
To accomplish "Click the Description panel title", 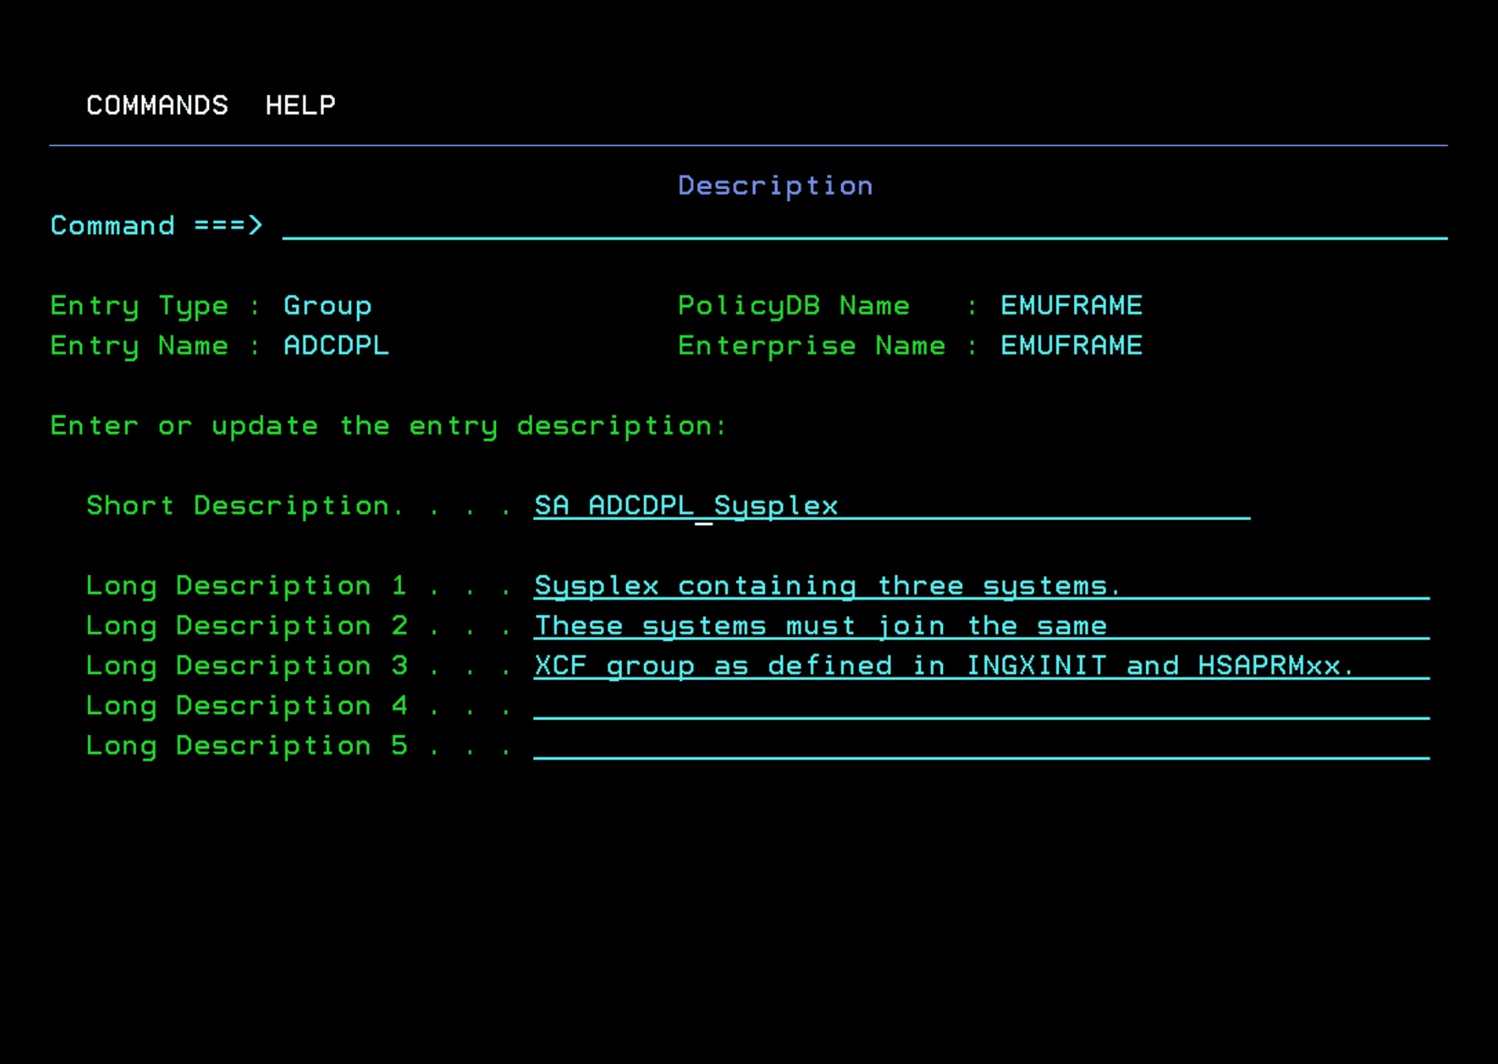I will point(775,185).
